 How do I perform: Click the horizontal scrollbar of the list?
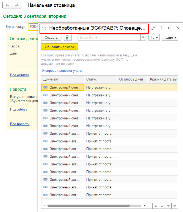pos(88,205)
